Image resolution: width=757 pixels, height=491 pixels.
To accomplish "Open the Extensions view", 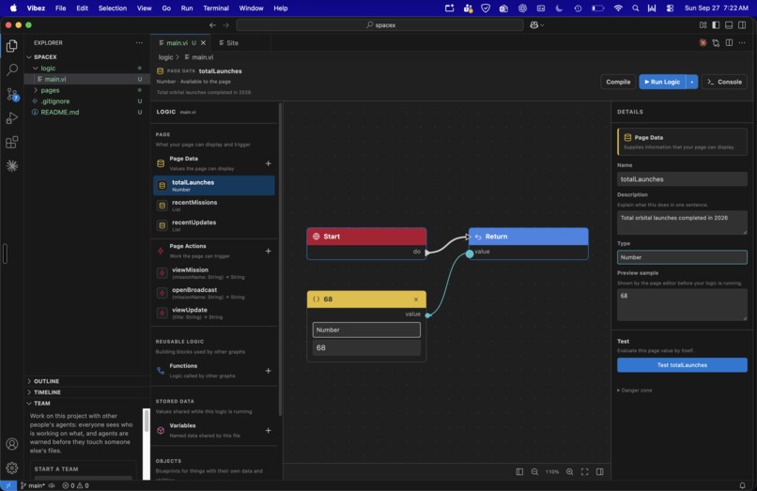I will tap(12, 142).
